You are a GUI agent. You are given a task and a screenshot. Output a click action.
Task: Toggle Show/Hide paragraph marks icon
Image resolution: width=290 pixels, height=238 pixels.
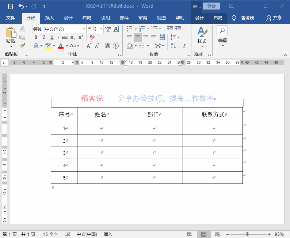[184, 46]
